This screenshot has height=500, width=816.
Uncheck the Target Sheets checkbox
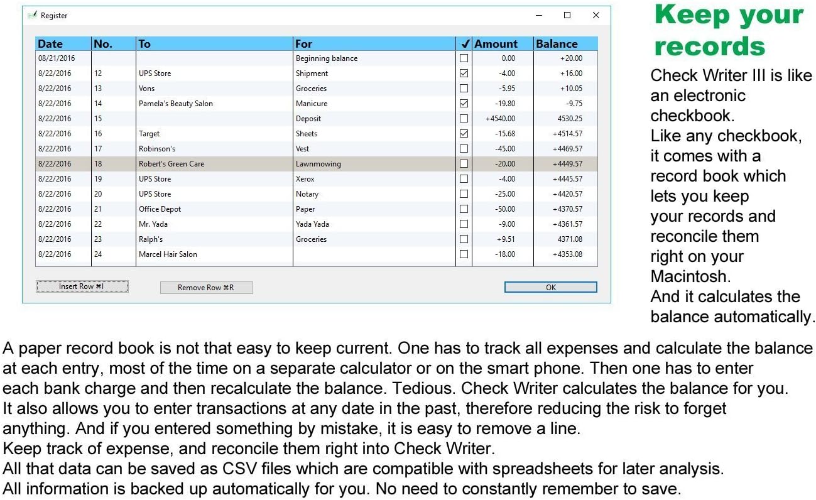coord(464,134)
